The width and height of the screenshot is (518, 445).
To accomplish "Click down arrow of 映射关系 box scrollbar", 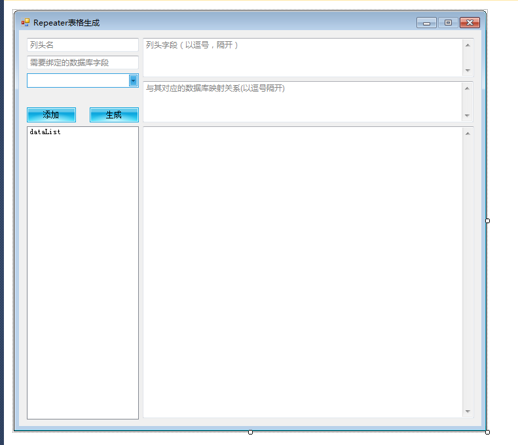I will (x=467, y=116).
